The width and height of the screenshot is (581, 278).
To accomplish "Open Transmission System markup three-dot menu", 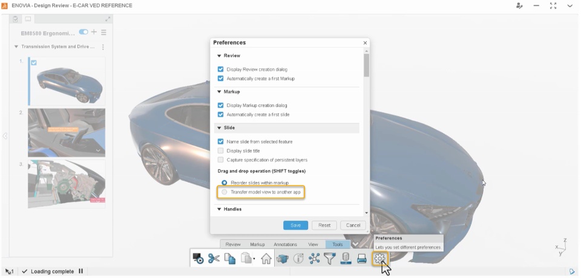I will tap(103, 47).
